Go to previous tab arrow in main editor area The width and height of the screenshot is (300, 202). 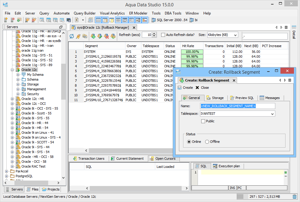pyautogui.click(x=277, y=27)
